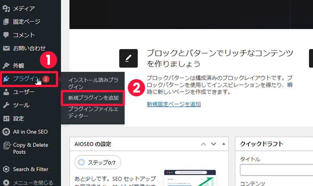
Task: Click the envelope icon beside お問い合わせ
Action: [6, 48]
